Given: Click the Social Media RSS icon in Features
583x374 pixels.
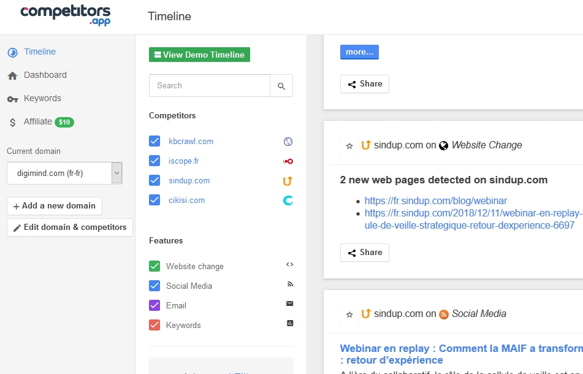Looking at the screenshot, I should point(290,284).
